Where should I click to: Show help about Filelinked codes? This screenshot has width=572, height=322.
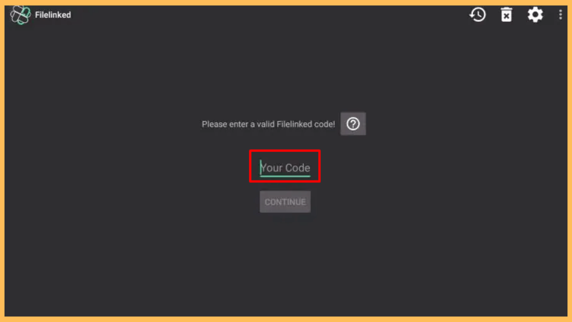point(353,124)
